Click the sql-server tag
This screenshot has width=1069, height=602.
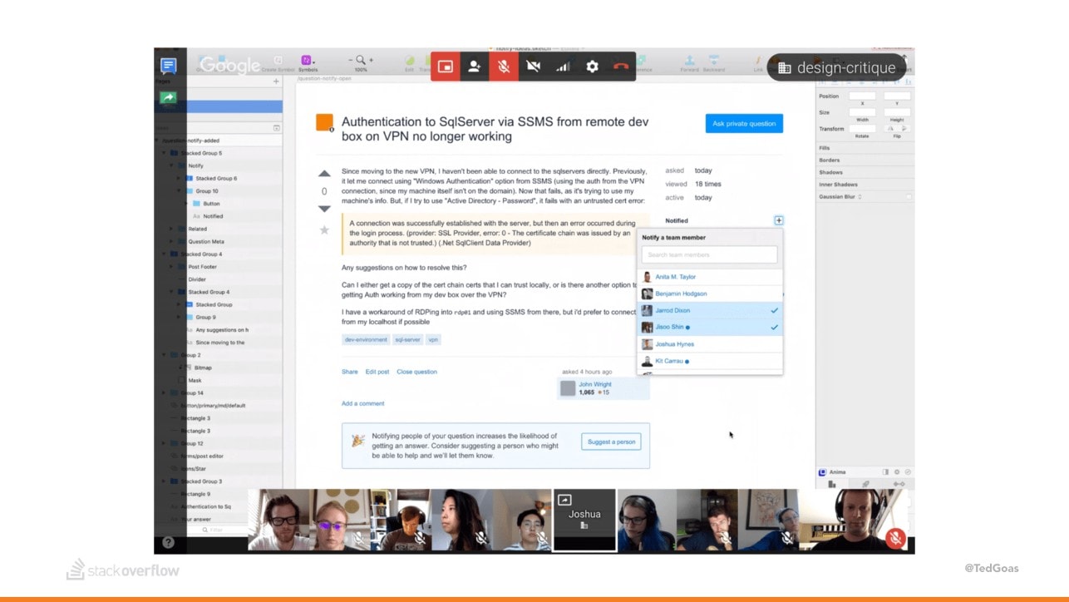[x=407, y=339]
